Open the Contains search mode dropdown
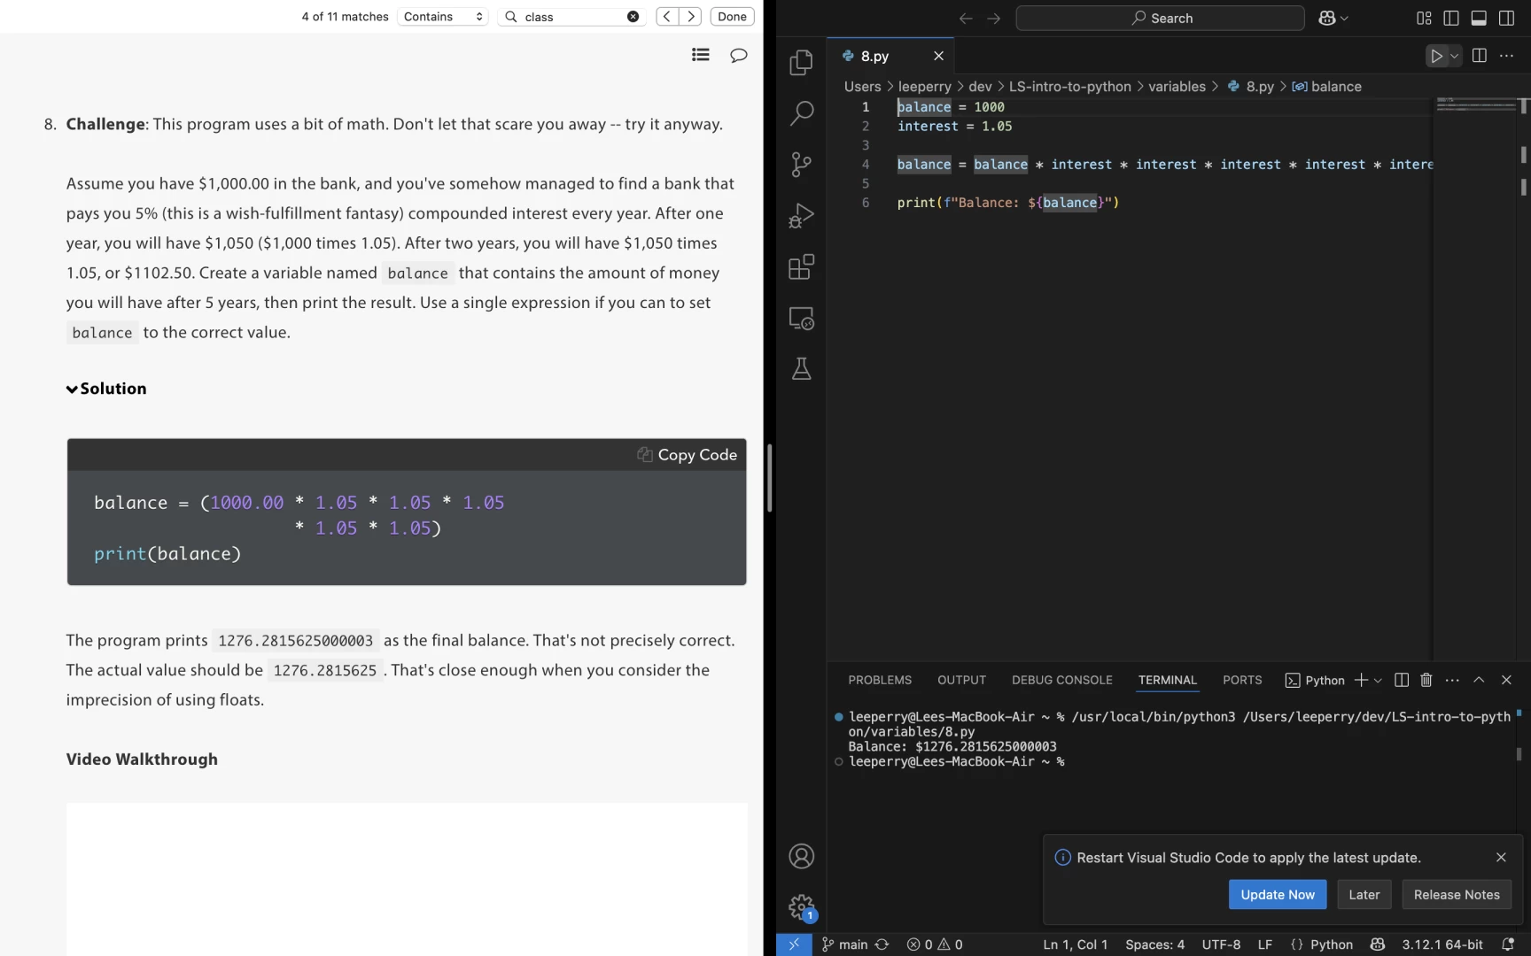 [443, 17]
